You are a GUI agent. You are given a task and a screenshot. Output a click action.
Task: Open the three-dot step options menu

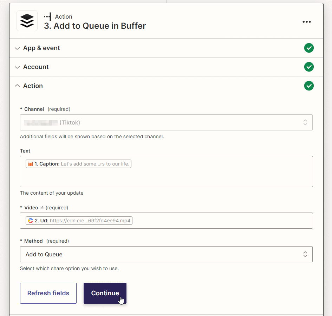click(306, 22)
